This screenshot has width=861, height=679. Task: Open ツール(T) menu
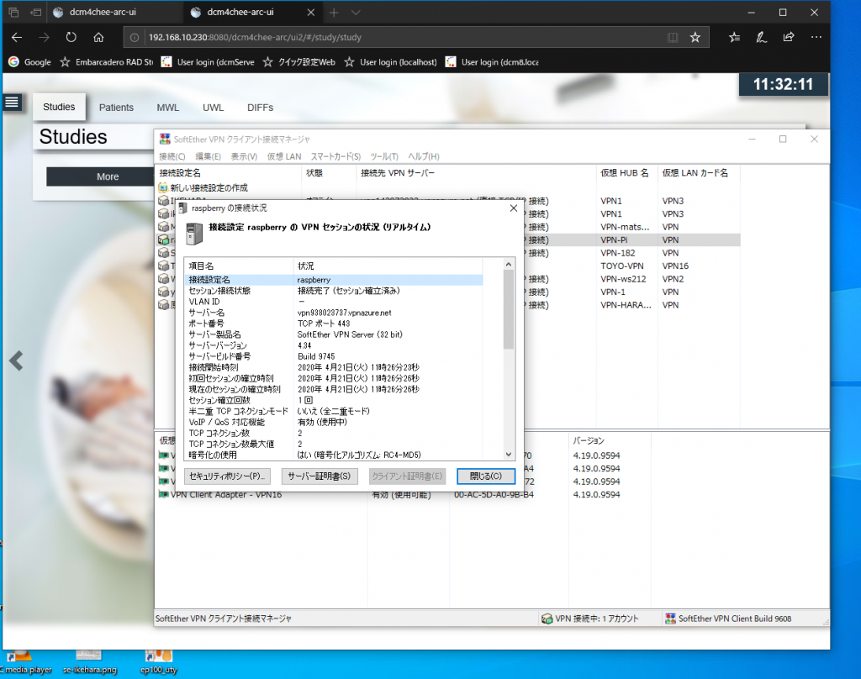pos(383,156)
